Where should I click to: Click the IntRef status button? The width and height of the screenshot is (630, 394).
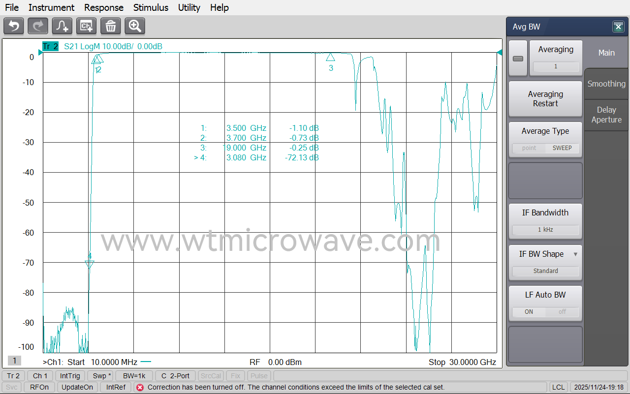(x=116, y=387)
